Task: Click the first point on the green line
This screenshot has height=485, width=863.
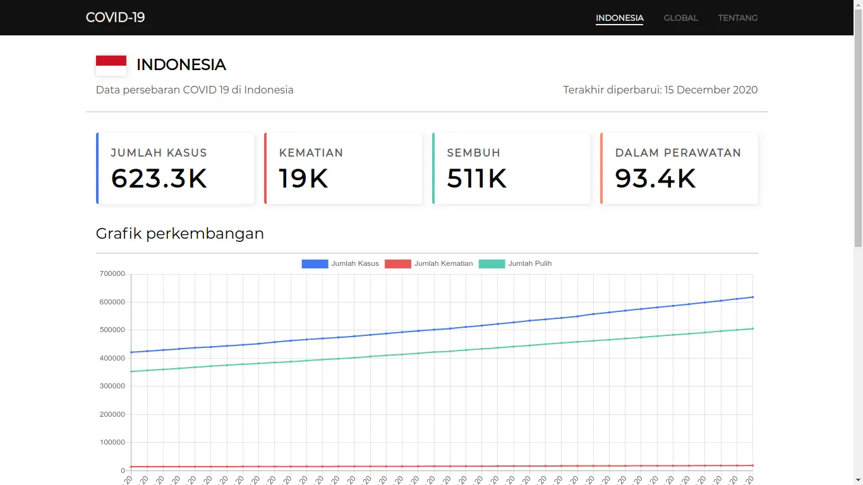Action: point(131,371)
